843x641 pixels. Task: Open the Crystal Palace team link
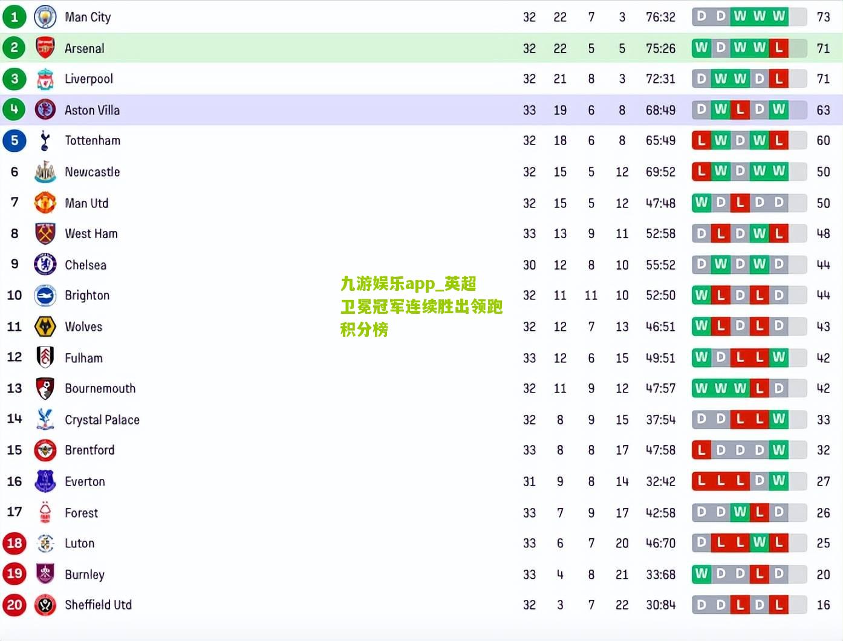click(102, 420)
